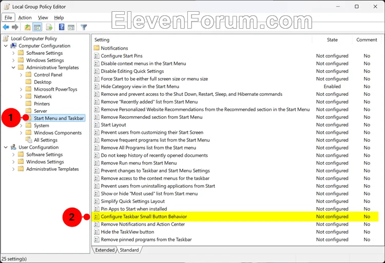The height and width of the screenshot is (263, 385).
Task: Click the Filter funnel toolbar icon
Action: (84, 27)
